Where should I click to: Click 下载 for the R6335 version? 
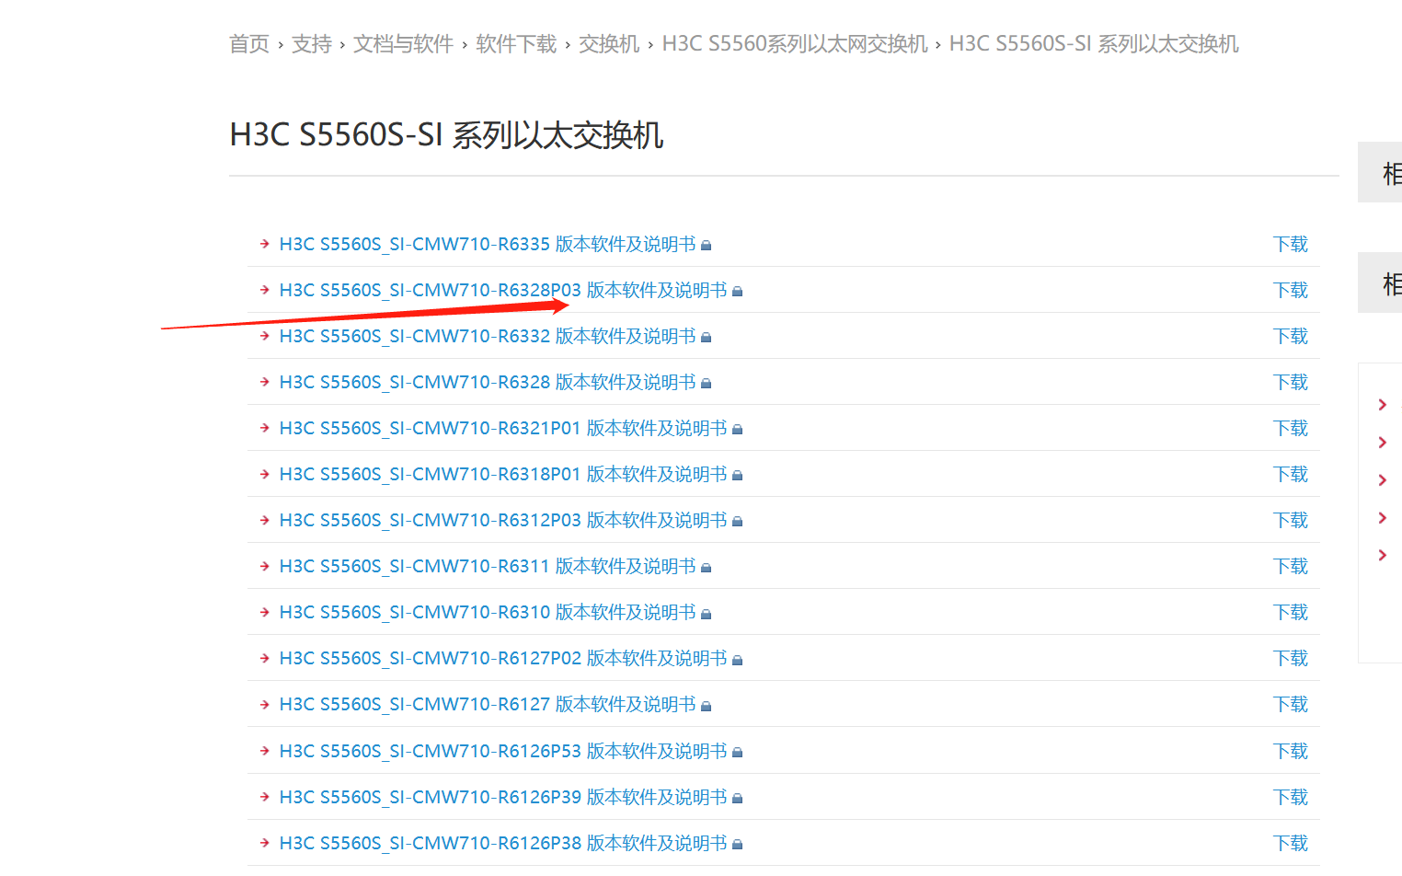pyautogui.click(x=1291, y=244)
